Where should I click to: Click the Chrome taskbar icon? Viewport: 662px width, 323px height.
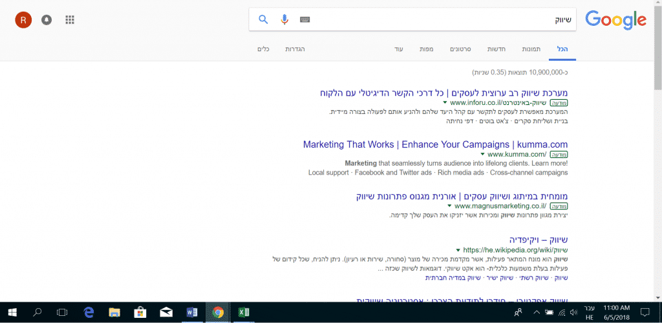218,313
